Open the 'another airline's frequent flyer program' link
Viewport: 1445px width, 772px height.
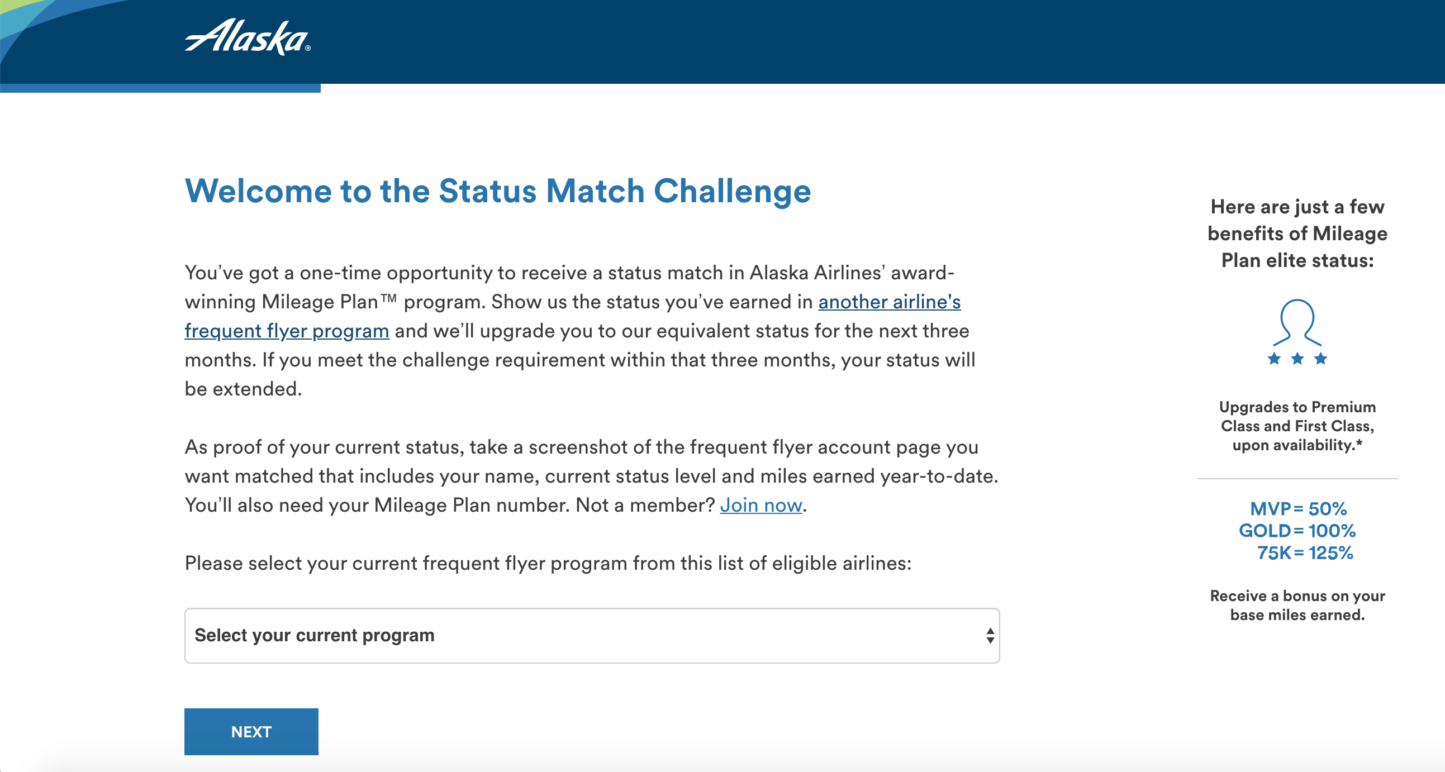point(889,302)
